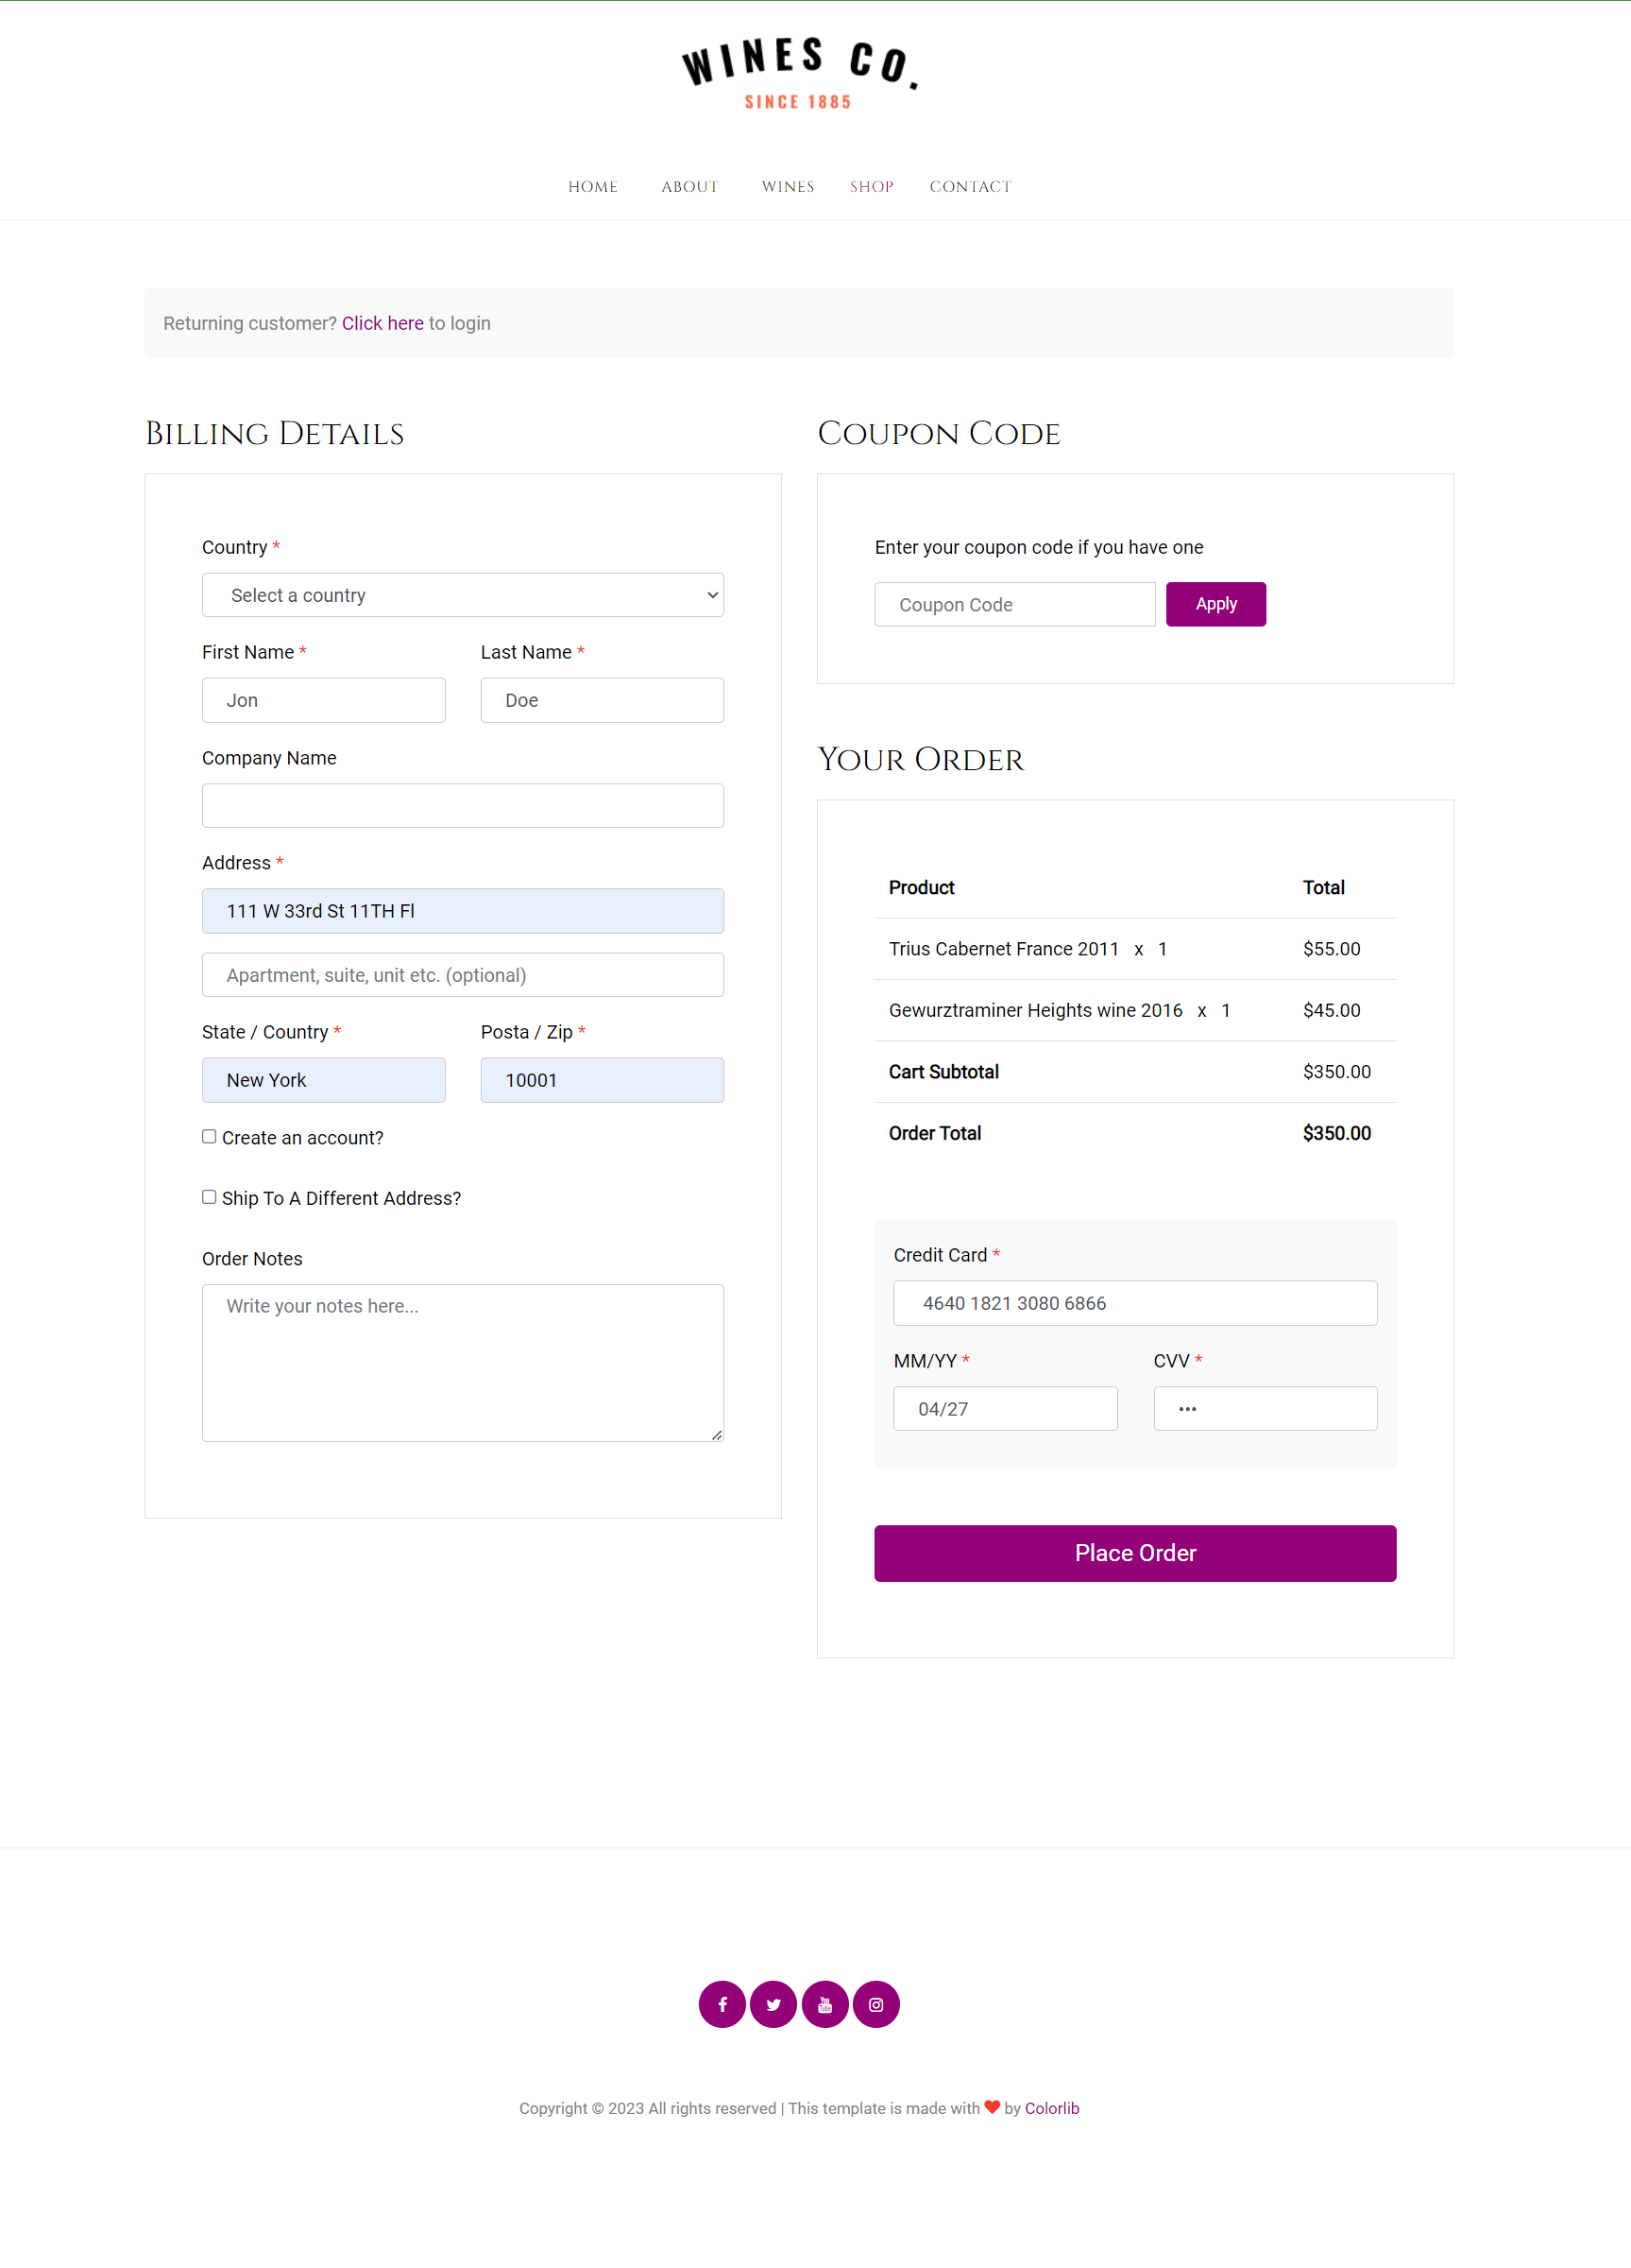Open the Facebook social icon

pyautogui.click(x=722, y=2004)
